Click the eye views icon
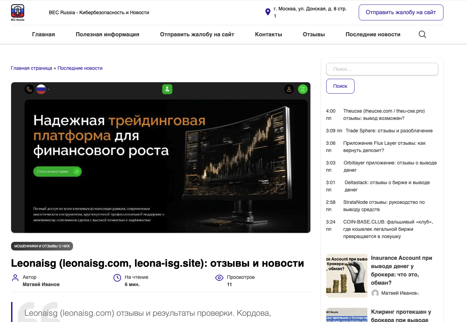Screen dimensions: 467x322 coord(219,278)
